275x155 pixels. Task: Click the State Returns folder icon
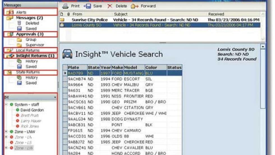[x=10, y=72]
